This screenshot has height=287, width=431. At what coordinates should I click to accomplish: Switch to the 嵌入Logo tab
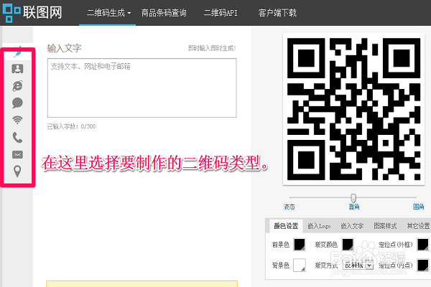[x=319, y=226]
